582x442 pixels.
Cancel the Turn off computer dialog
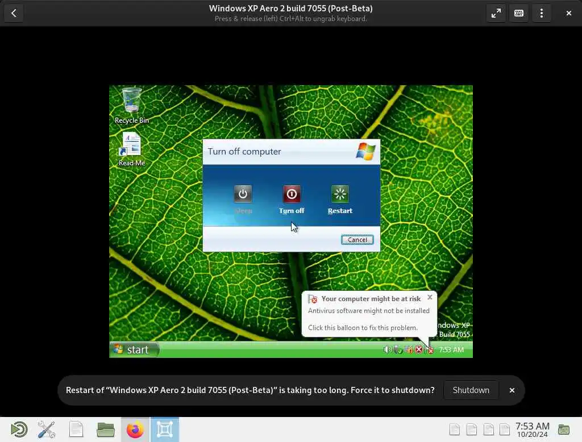tap(357, 240)
